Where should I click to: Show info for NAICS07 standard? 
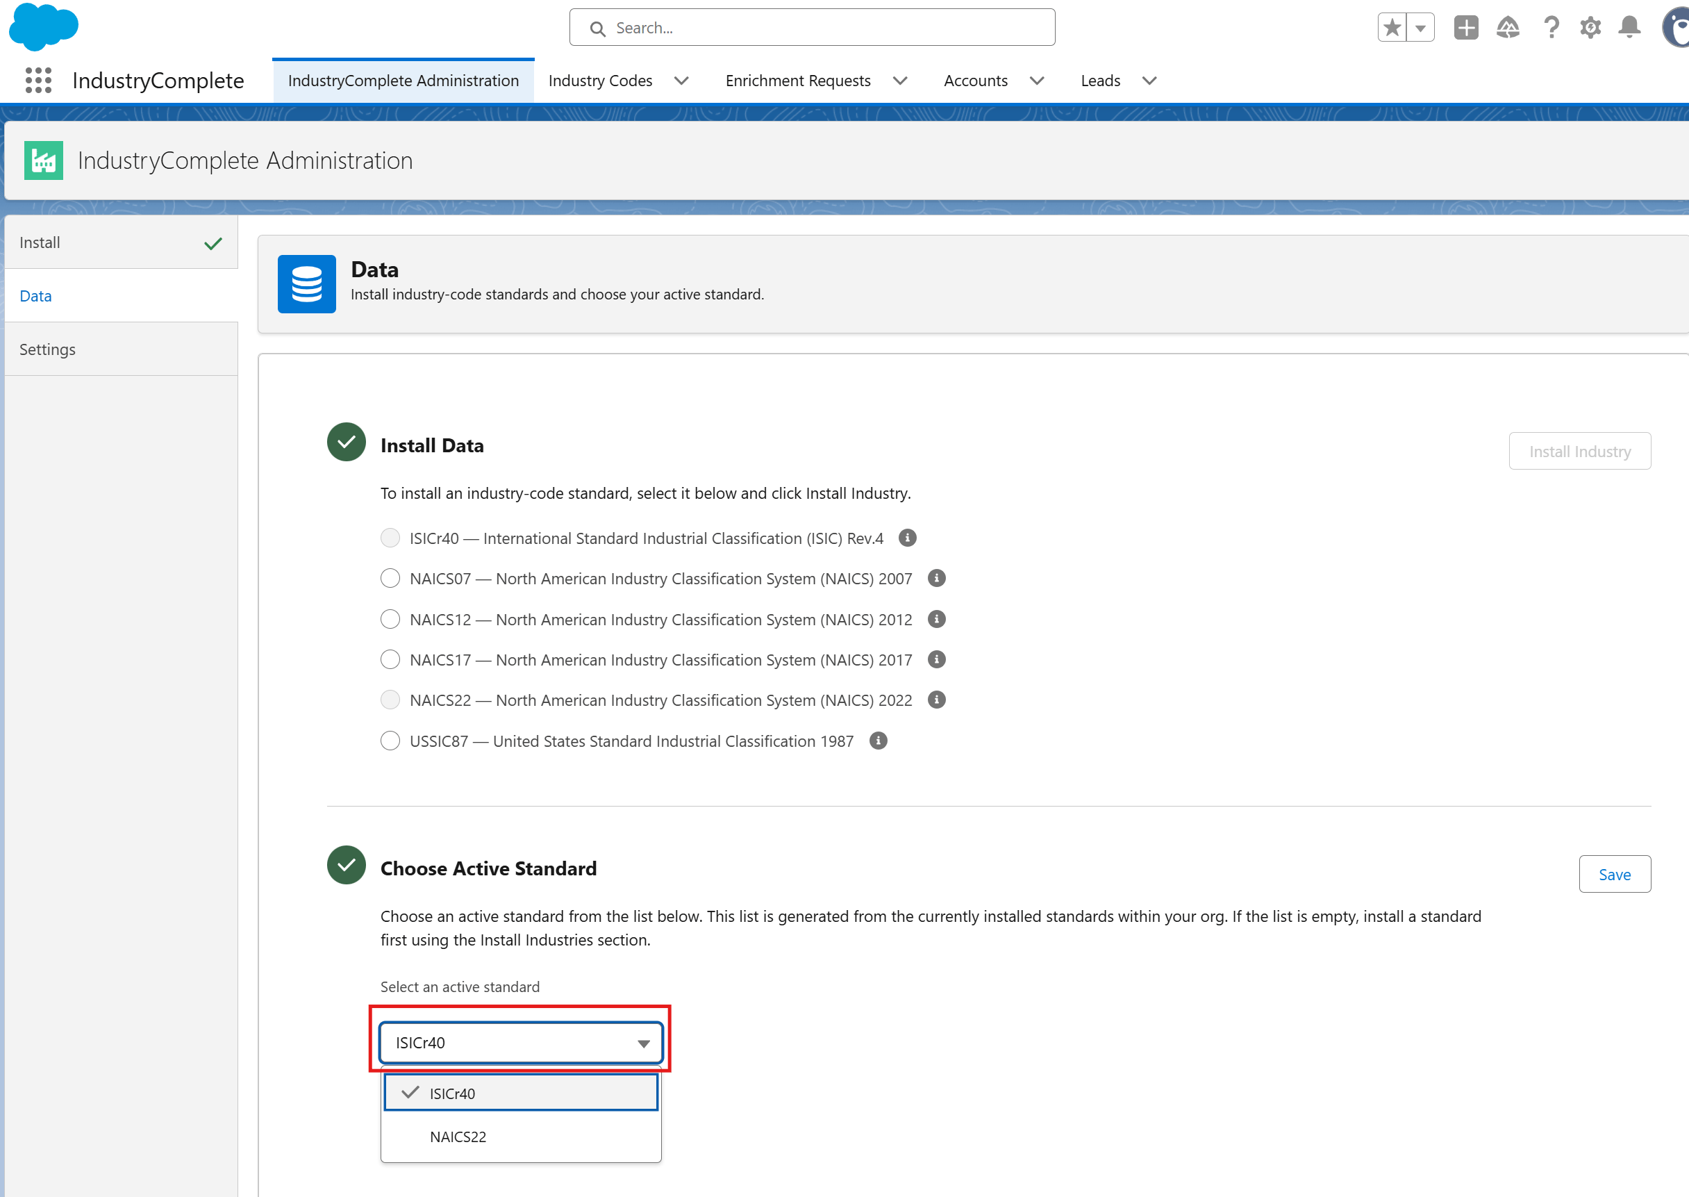[937, 579]
